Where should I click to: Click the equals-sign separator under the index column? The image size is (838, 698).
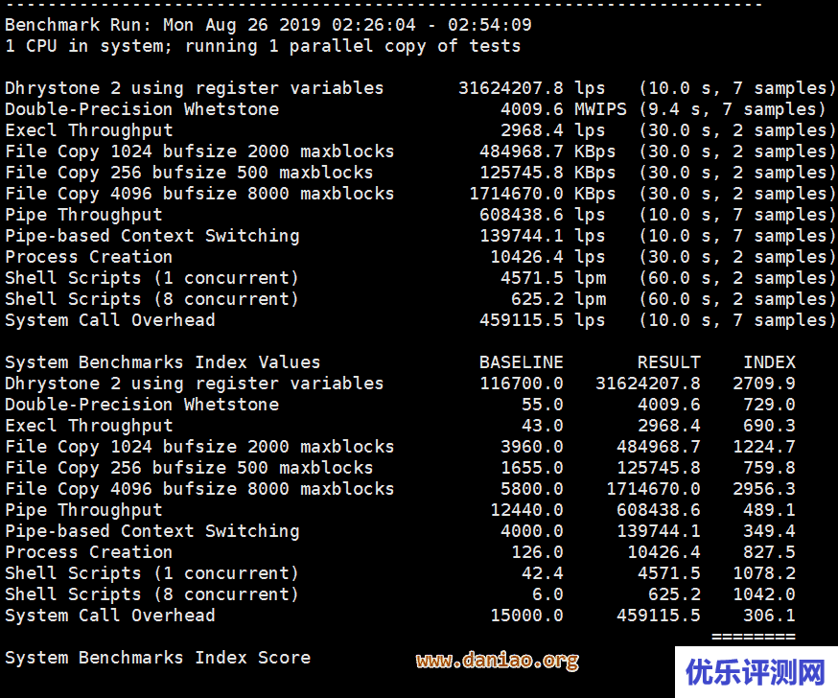coord(753,636)
